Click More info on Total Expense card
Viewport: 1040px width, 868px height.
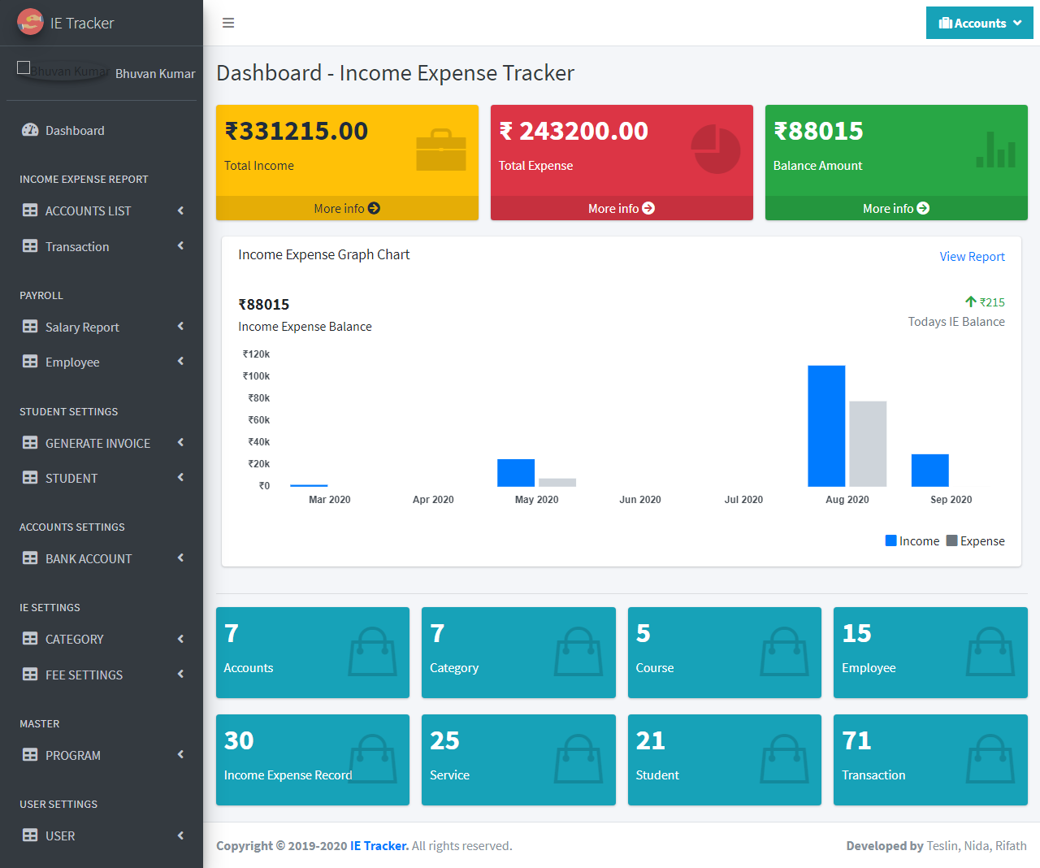pyautogui.click(x=621, y=209)
